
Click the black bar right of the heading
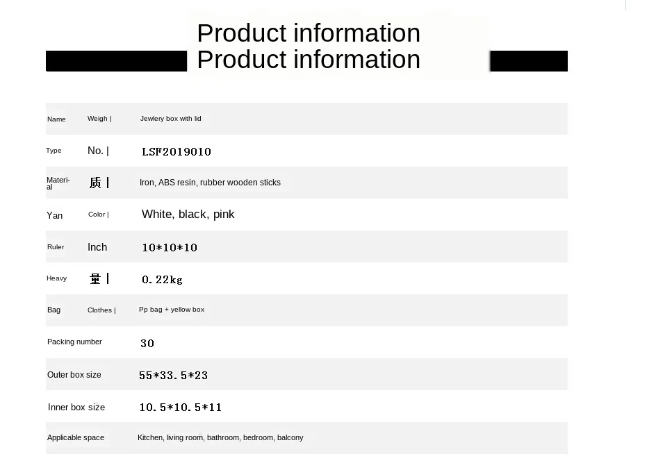(529, 61)
